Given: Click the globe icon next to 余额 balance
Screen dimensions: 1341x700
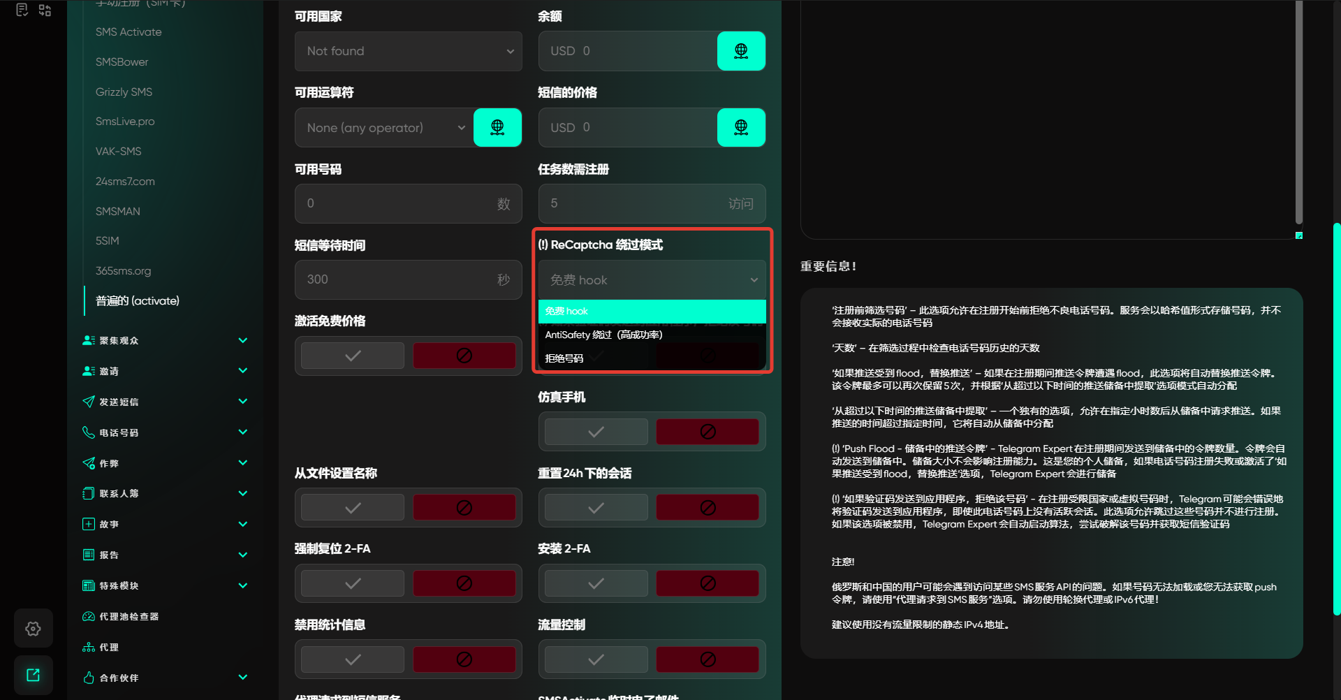Looking at the screenshot, I should coord(741,51).
